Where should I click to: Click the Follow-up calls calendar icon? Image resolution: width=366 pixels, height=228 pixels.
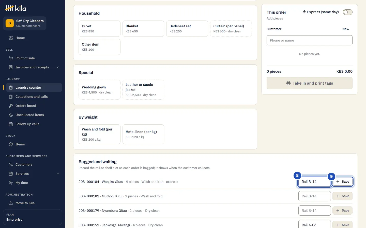11,124
